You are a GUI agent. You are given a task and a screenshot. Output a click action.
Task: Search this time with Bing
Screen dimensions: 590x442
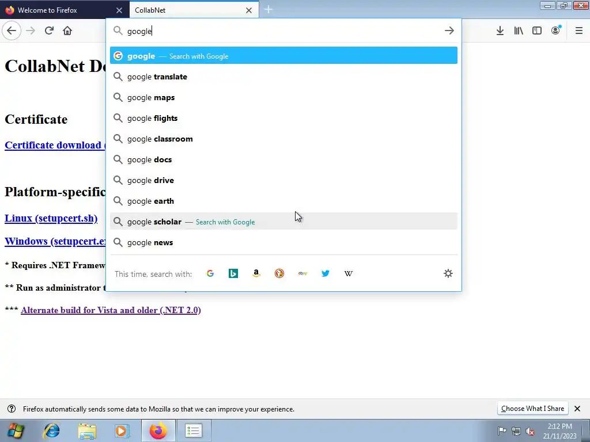tap(233, 273)
